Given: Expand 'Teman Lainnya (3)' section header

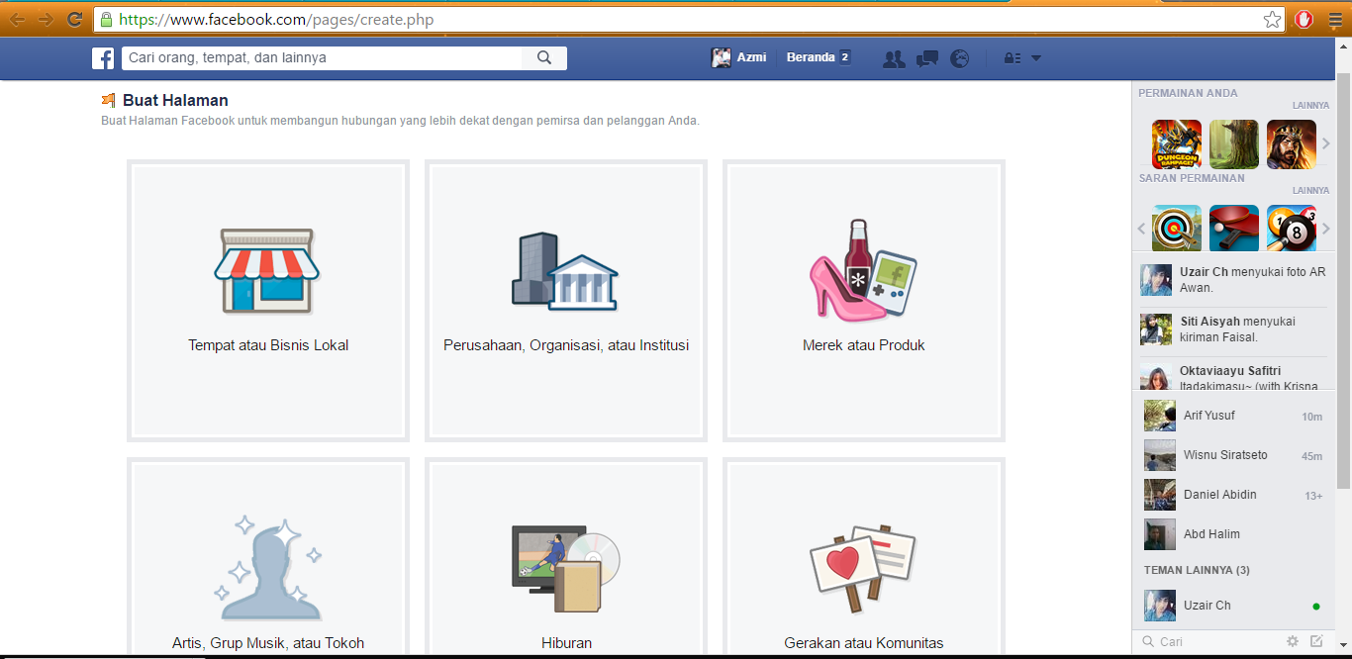Looking at the screenshot, I should [x=1197, y=570].
